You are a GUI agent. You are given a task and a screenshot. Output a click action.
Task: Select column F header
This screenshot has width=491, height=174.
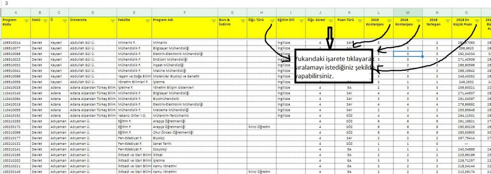185,12
